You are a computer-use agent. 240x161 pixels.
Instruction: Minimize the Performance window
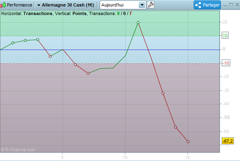[225, 6]
